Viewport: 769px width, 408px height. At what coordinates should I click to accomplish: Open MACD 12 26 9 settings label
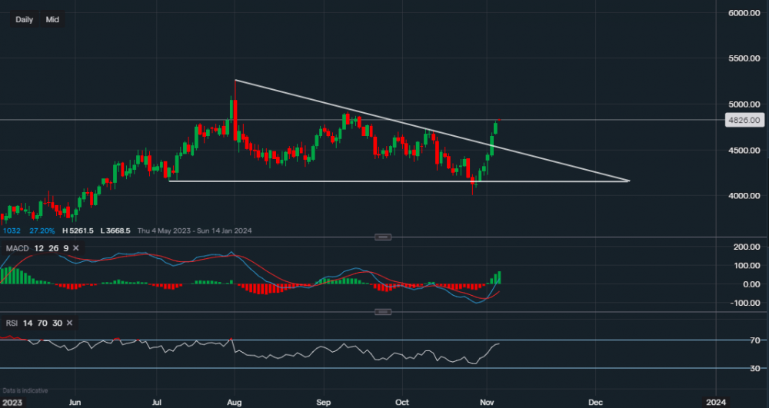point(37,247)
